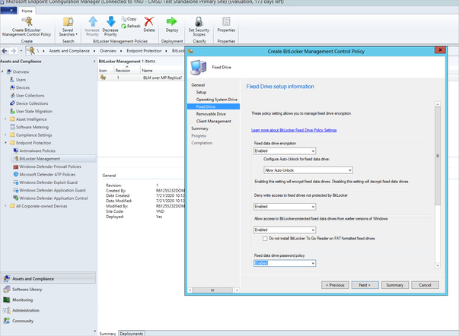This screenshot has height=336, width=459.
Task: Open the blue application menu button
Action: pyautogui.click(x=8, y=11)
